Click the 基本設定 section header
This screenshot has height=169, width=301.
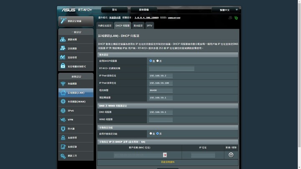(x=168, y=55)
